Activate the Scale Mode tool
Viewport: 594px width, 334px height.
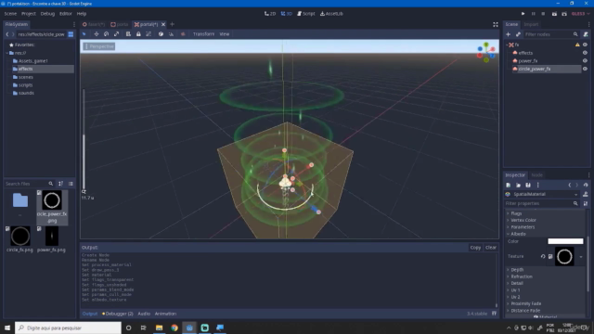click(x=117, y=34)
